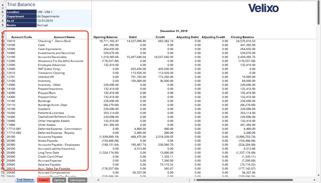Click the Debit column heading

[x=133, y=37]
